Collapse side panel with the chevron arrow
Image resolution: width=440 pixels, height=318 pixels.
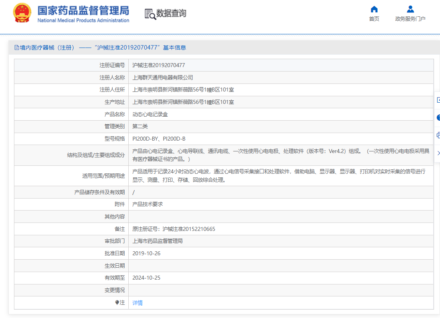pos(438,153)
